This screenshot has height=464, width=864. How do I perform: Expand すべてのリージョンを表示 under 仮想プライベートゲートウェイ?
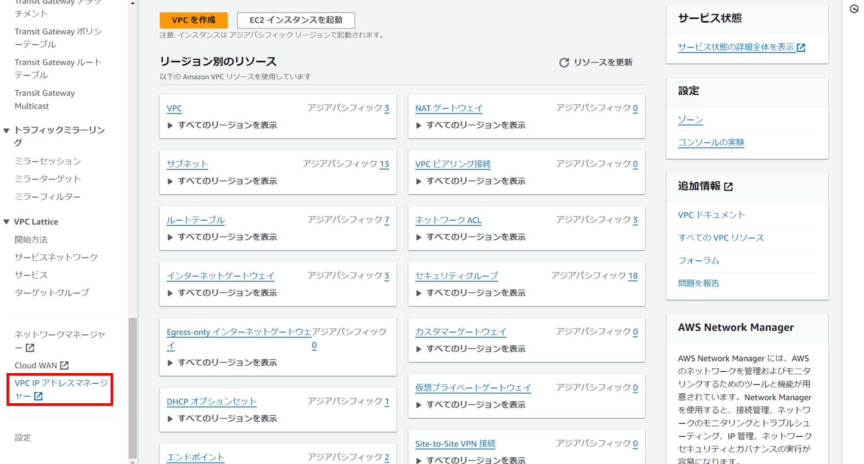[x=470, y=405]
